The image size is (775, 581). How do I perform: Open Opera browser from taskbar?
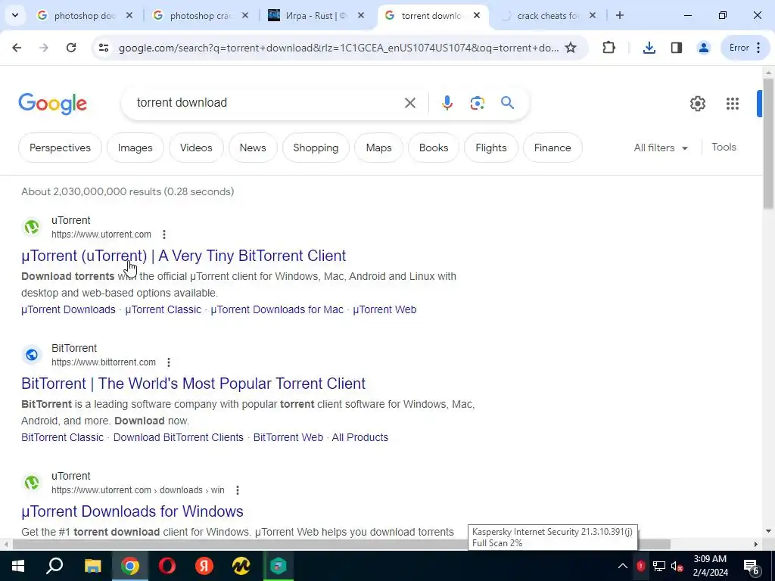point(167,566)
